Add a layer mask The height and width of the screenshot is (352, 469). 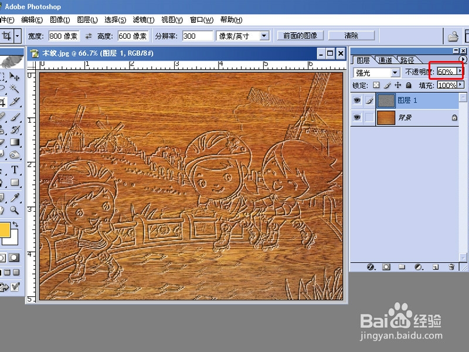[x=386, y=267]
